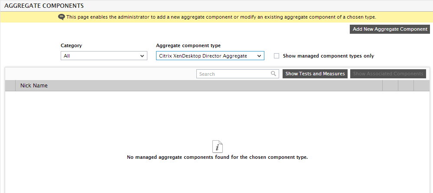
Task: Click the blank header cell left of Nick Name
Action: pos(10,86)
